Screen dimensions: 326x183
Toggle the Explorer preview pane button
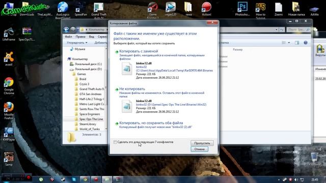[x=297, y=43]
